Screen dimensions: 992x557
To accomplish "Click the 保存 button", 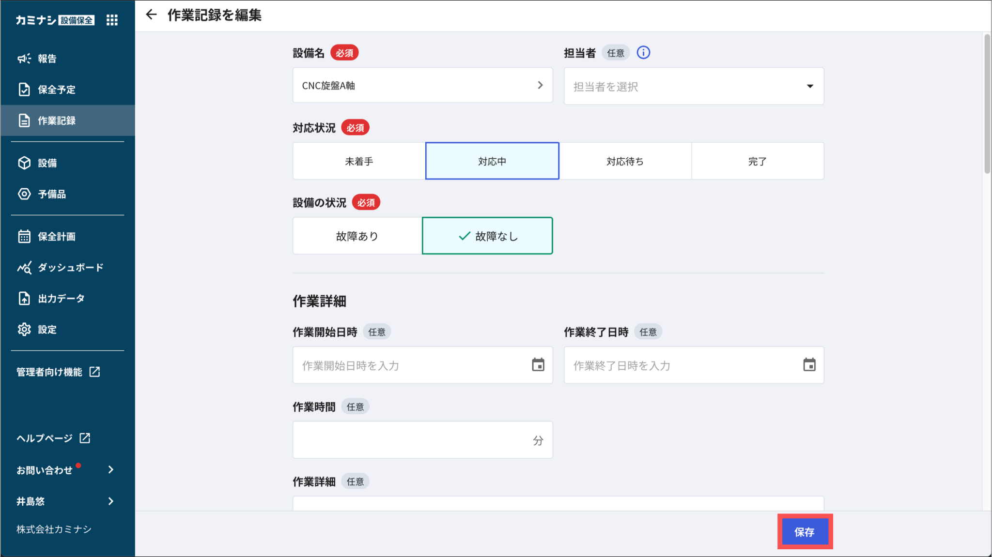I will (805, 532).
